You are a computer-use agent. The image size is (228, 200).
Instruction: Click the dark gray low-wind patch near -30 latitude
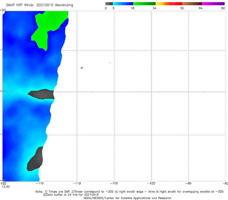pos(42,94)
